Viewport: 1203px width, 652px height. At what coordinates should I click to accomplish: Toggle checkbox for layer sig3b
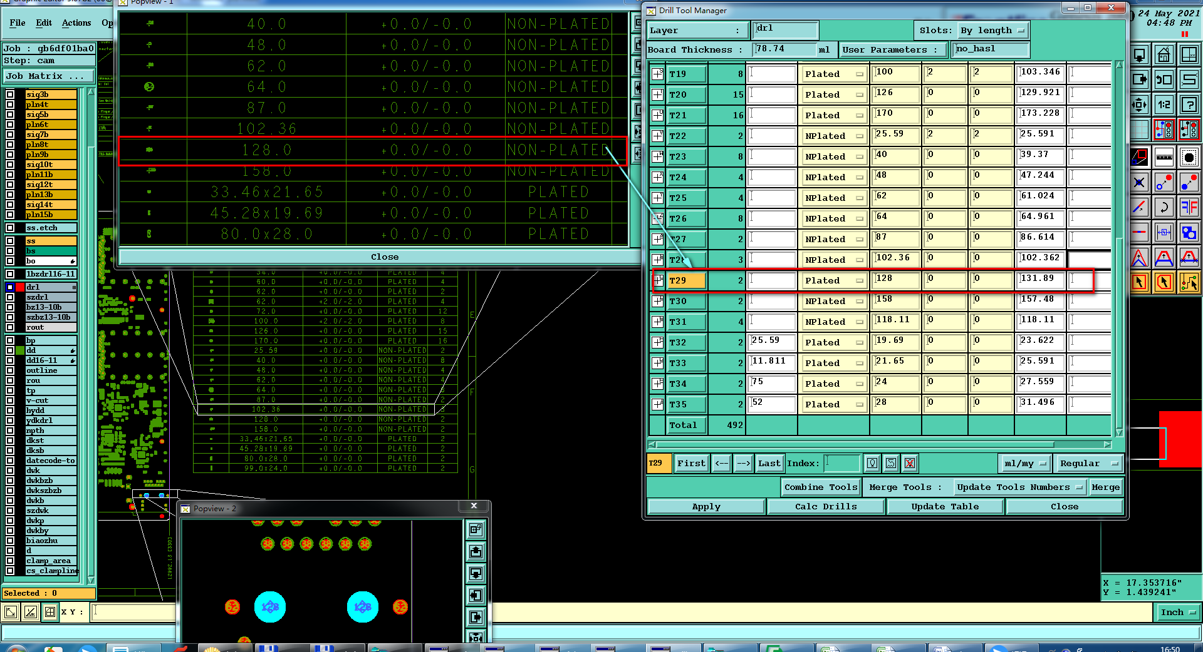pyautogui.click(x=10, y=94)
